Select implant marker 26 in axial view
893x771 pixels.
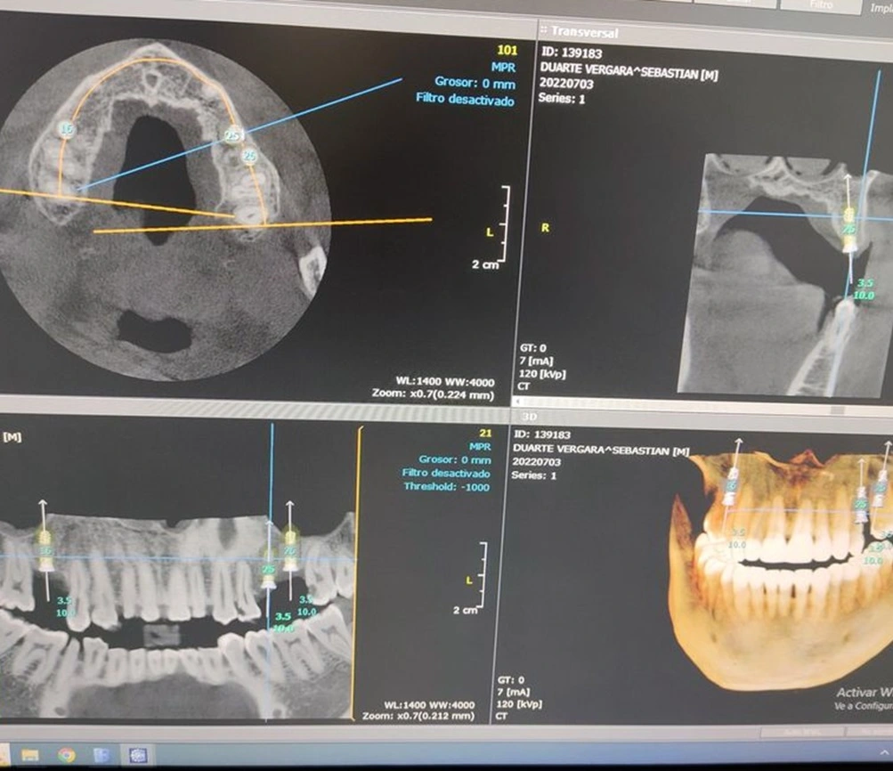pos(249,157)
